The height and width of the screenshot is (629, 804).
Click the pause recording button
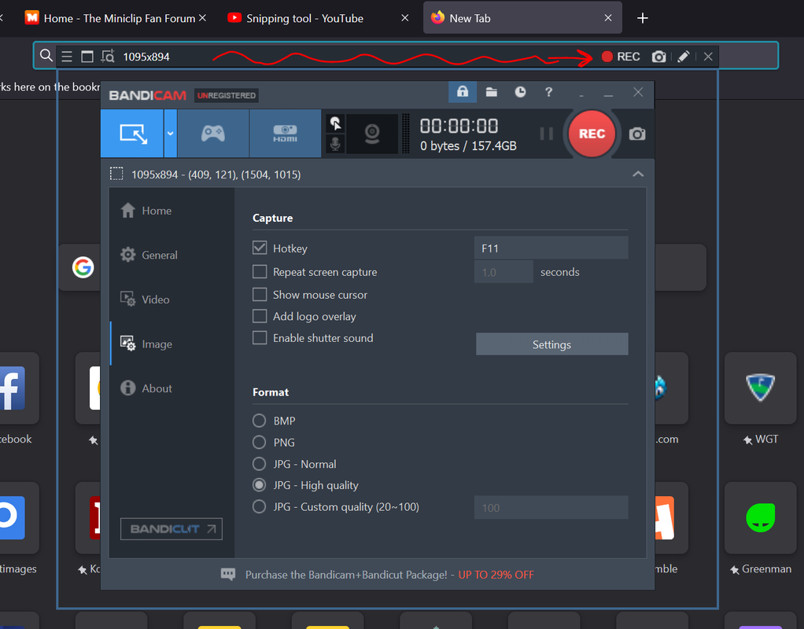point(547,134)
